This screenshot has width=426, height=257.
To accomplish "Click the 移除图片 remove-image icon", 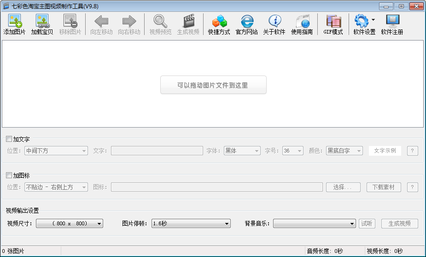I will pyautogui.click(x=70, y=24).
